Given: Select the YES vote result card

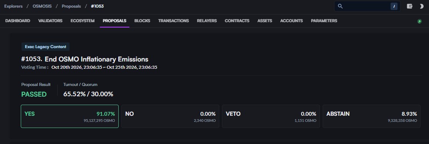Looking at the screenshot, I should point(70,116).
